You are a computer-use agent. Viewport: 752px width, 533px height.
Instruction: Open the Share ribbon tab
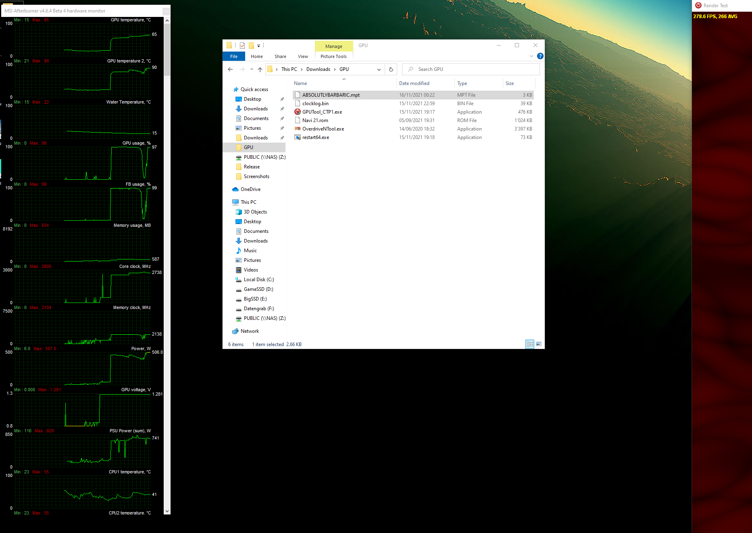(x=280, y=56)
